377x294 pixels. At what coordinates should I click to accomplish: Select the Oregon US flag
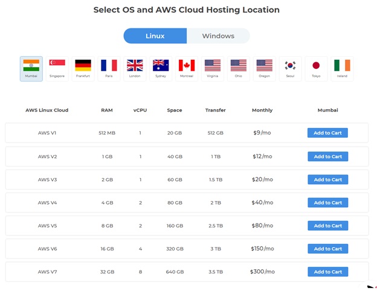point(265,69)
